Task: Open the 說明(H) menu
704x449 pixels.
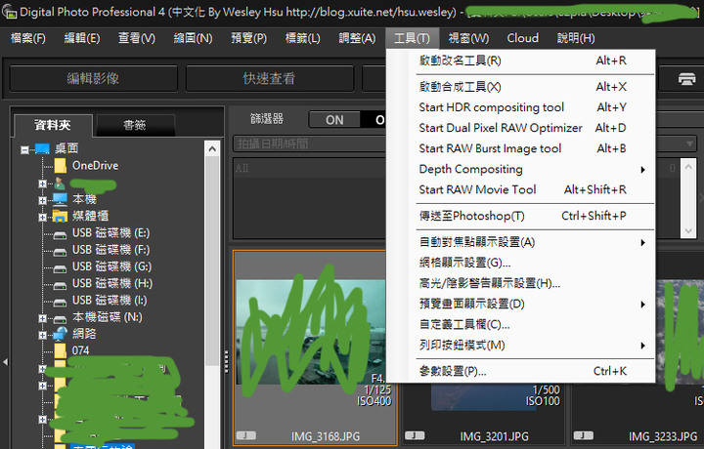Action: tap(576, 38)
